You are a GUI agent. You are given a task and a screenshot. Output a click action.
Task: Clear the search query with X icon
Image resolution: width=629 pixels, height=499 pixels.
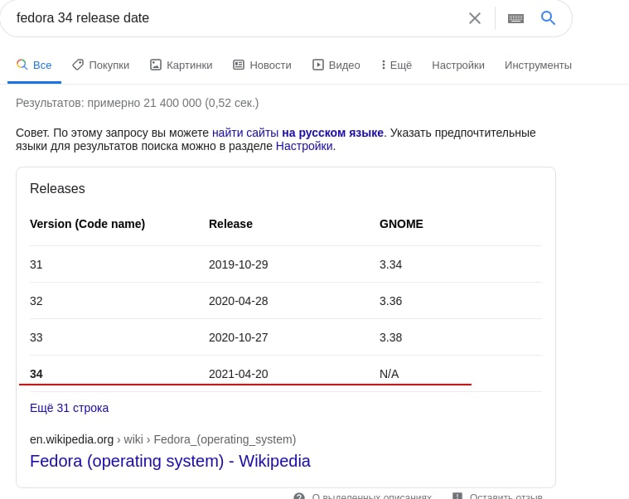475,18
